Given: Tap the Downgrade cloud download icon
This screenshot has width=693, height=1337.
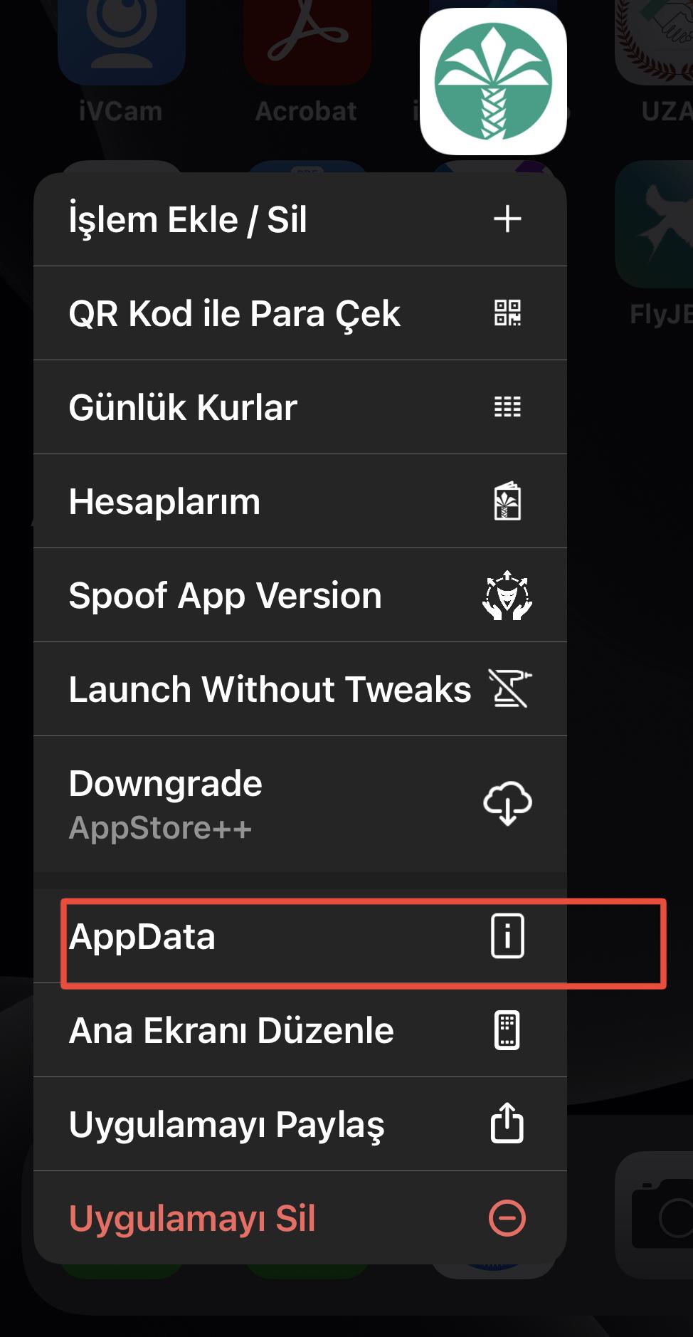Looking at the screenshot, I should pos(507,804).
